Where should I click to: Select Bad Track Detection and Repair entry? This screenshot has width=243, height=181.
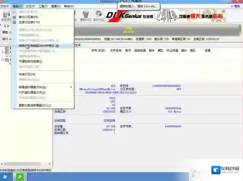31,61
